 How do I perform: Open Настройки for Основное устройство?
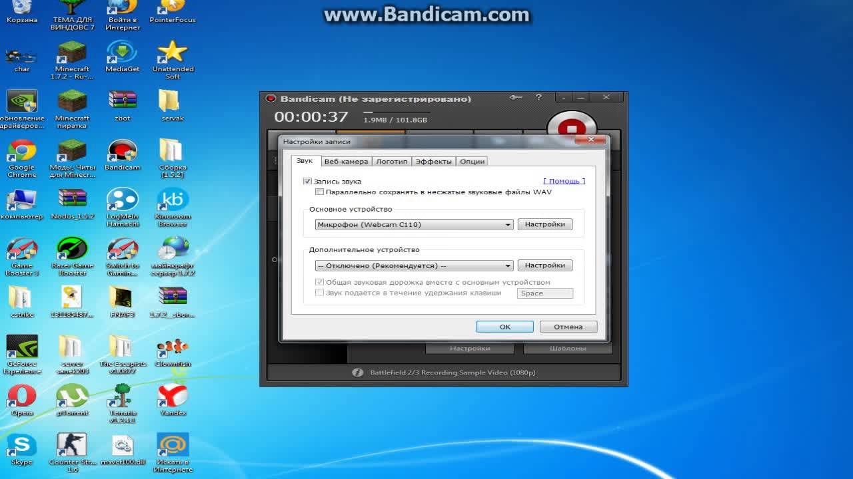pyautogui.click(x=545, y=224)
